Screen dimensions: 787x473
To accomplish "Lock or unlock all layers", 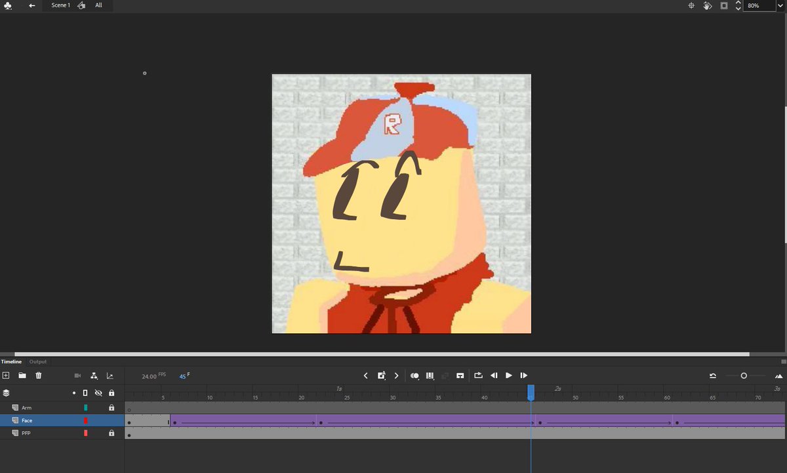I will coord(111,393).
